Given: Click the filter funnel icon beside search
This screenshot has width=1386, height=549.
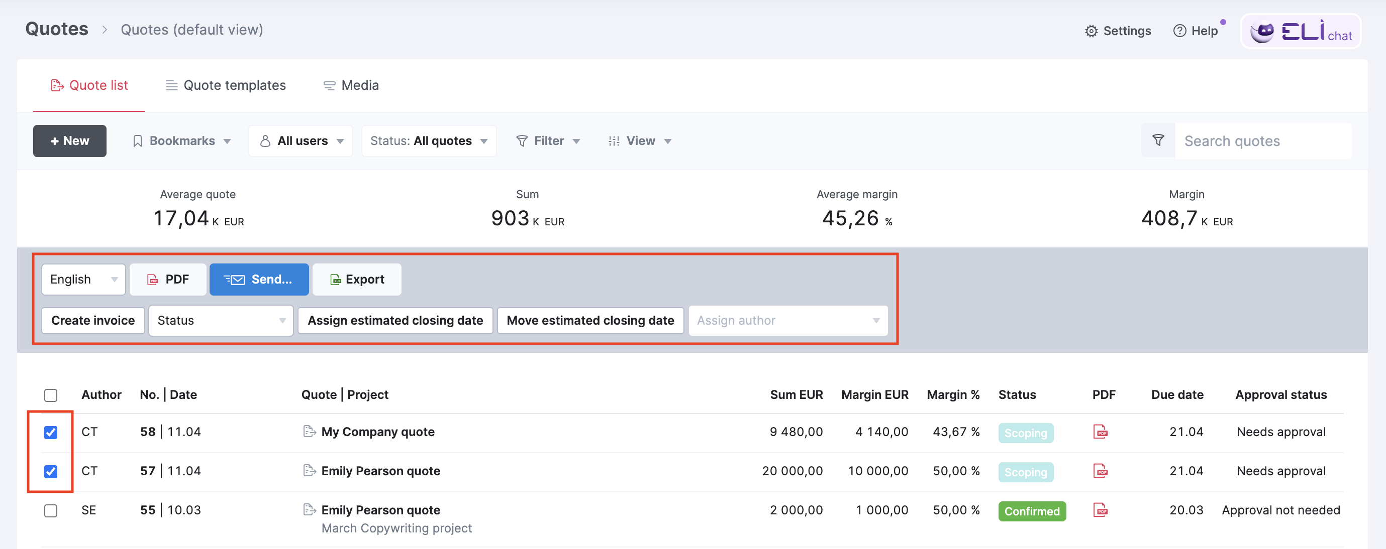Looking at the screenshot, I should [1158, 141].
